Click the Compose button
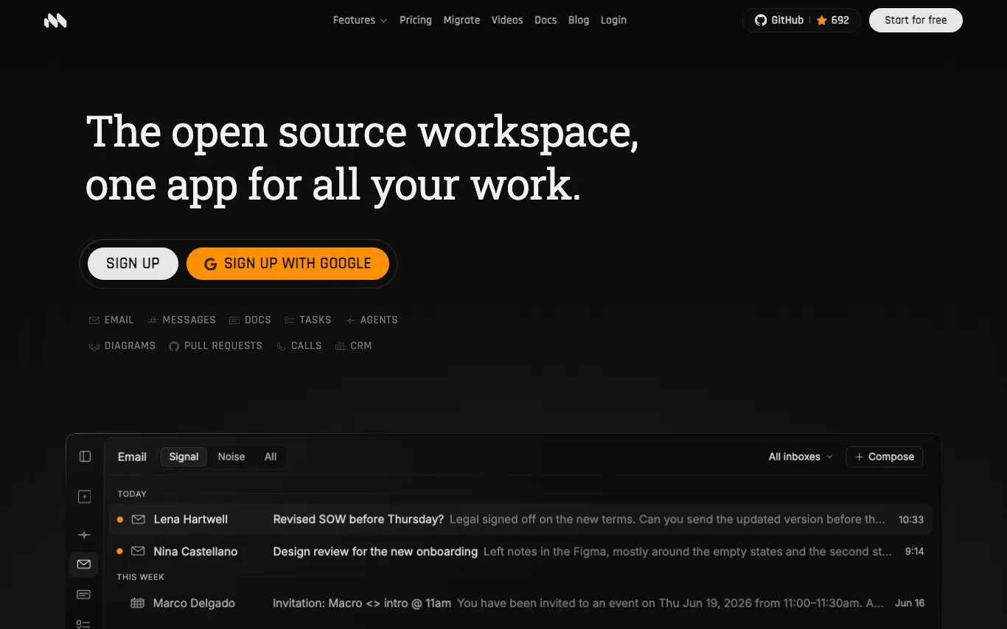 pos(884,457)
